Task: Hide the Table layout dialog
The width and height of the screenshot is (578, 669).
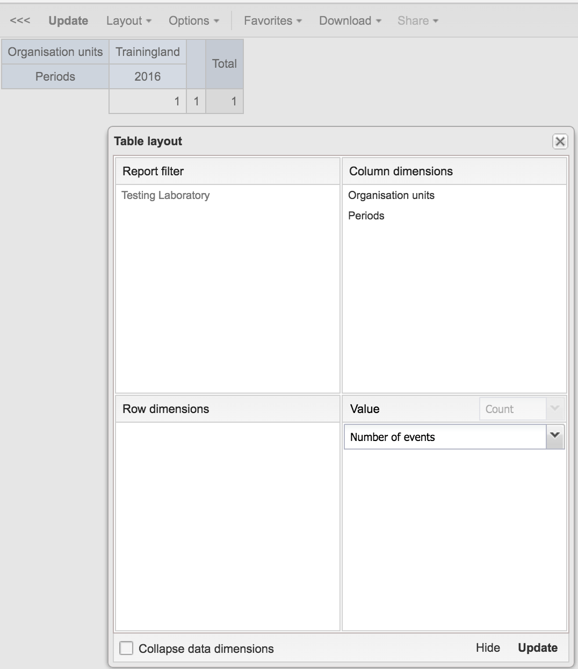Action: coord(488,647)
